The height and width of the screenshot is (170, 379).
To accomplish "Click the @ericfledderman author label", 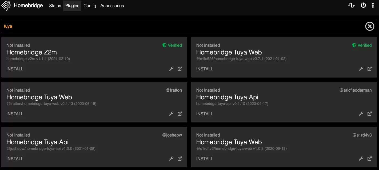I will click(x=356, y=90).
